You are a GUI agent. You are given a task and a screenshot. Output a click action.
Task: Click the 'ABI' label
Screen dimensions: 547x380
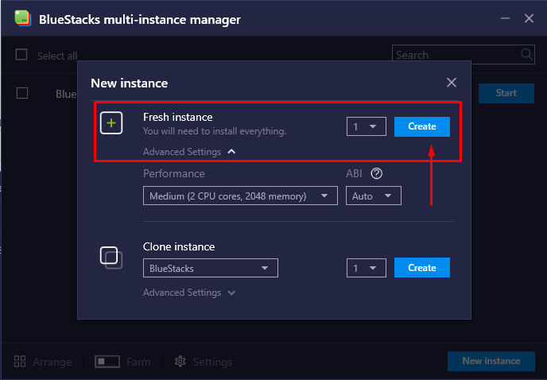click(x=354, y=173)
